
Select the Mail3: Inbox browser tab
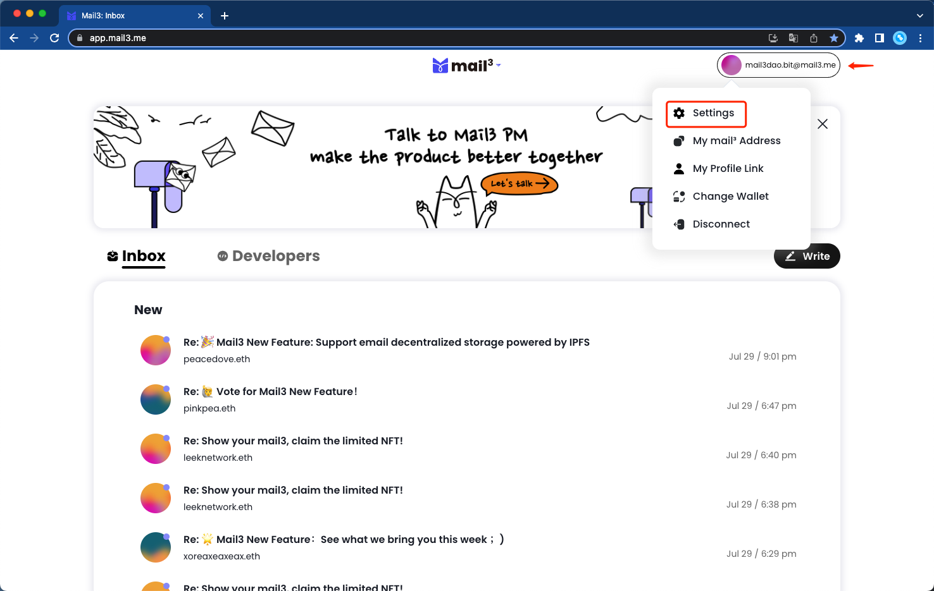[135, 16]
